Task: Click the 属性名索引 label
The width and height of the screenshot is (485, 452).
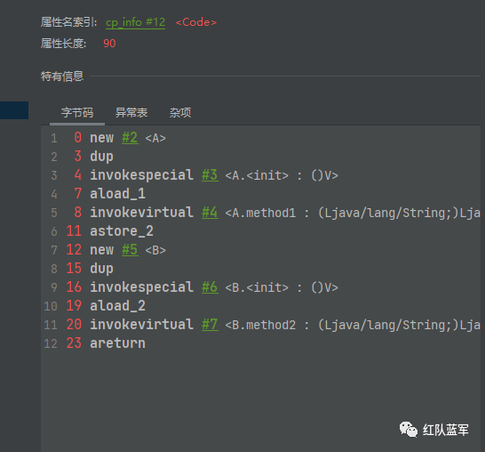Action: pyautogui.click(x=68, y=22)
